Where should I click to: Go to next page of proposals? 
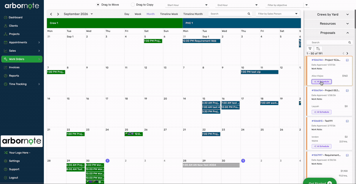[x=347, y=53]
